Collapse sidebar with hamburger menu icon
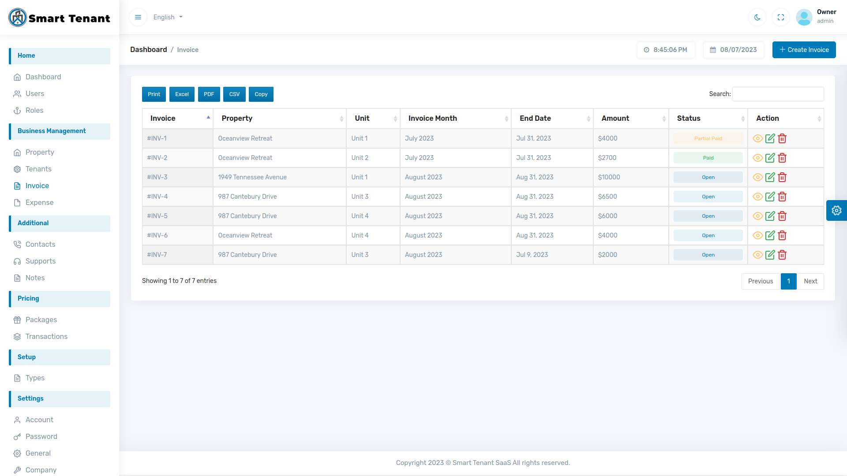This screenshot has width=847, height=476. click(138, 17)
